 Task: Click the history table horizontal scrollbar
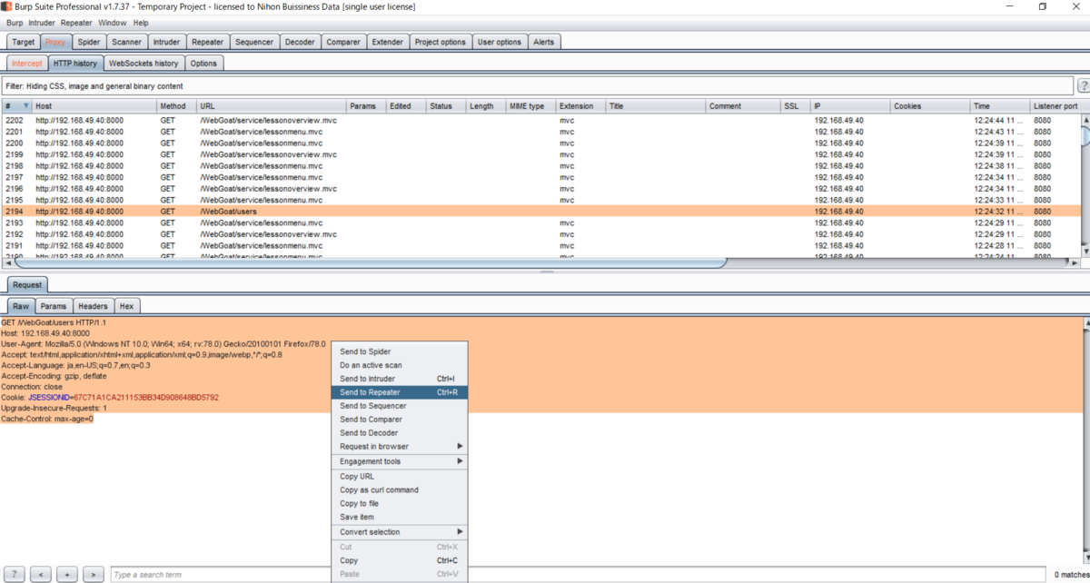pos(371,263)
